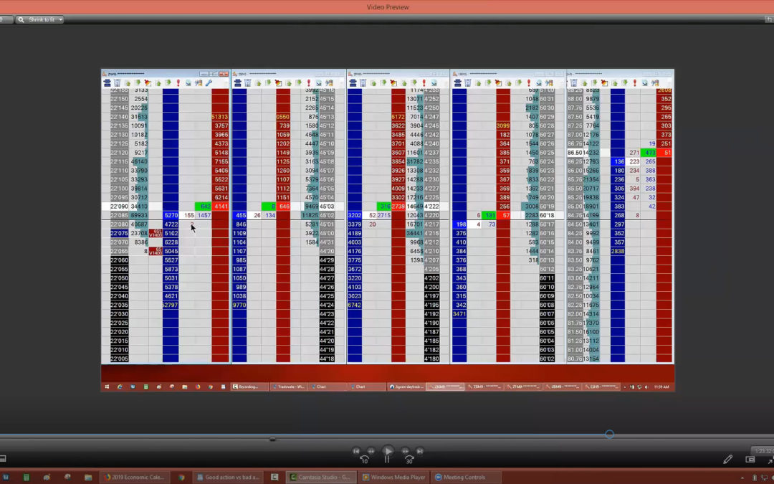
Task: Click Recording taskbar item inside the video
Action: tap(249, 386)
